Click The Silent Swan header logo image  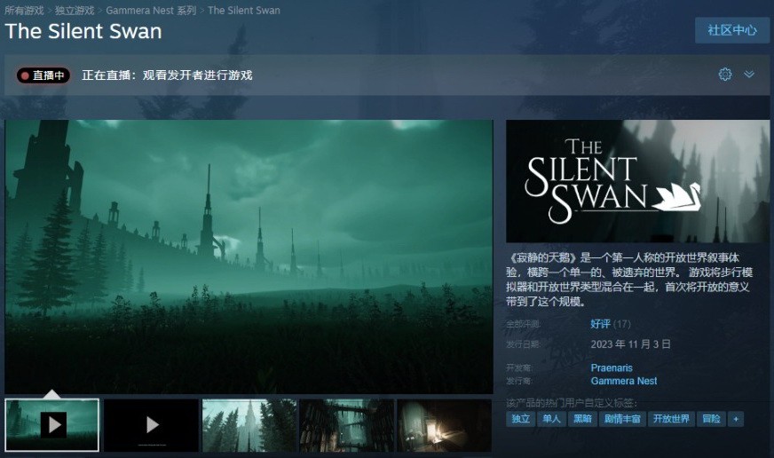637,181
